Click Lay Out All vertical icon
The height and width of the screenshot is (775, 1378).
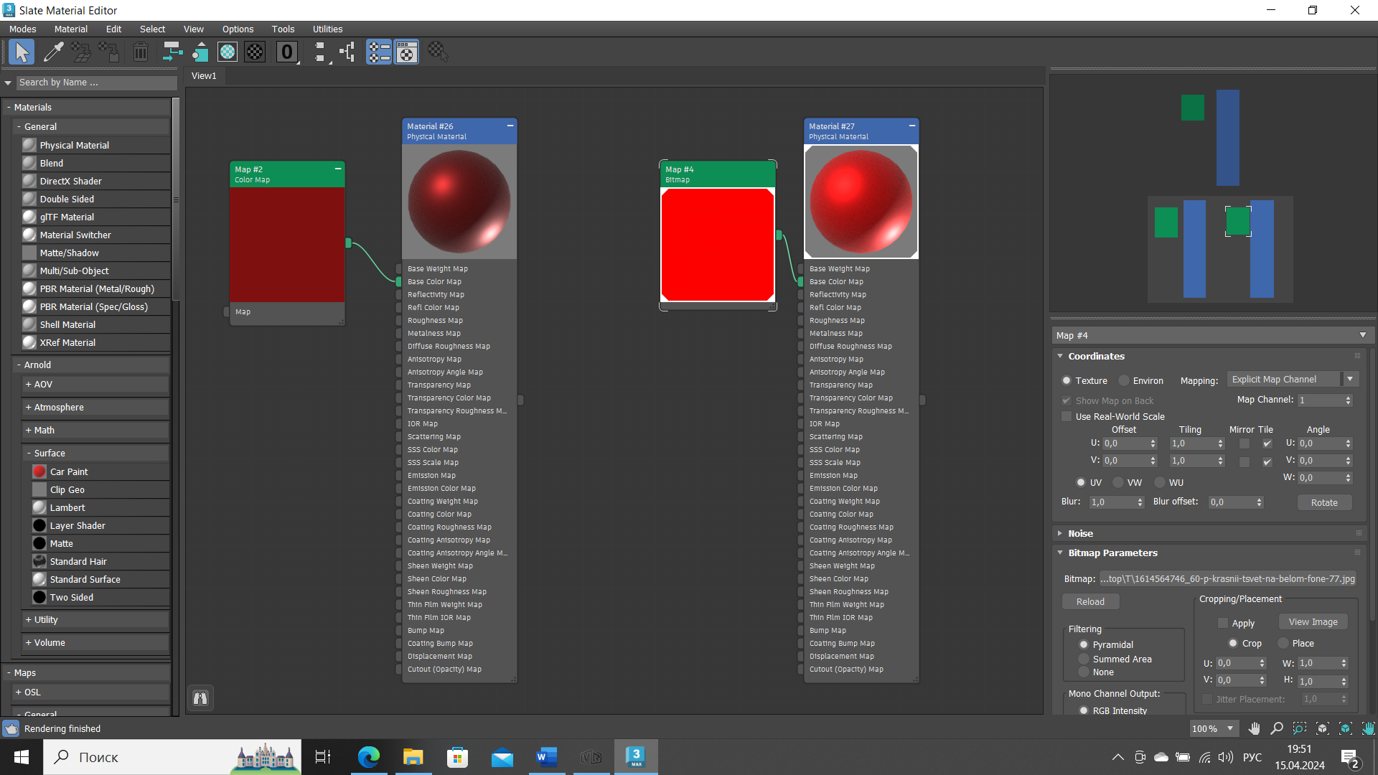[x=321, y=52]
